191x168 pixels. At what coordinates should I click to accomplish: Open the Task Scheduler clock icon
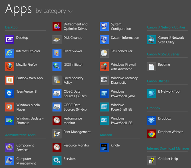[x=104, y=53]
